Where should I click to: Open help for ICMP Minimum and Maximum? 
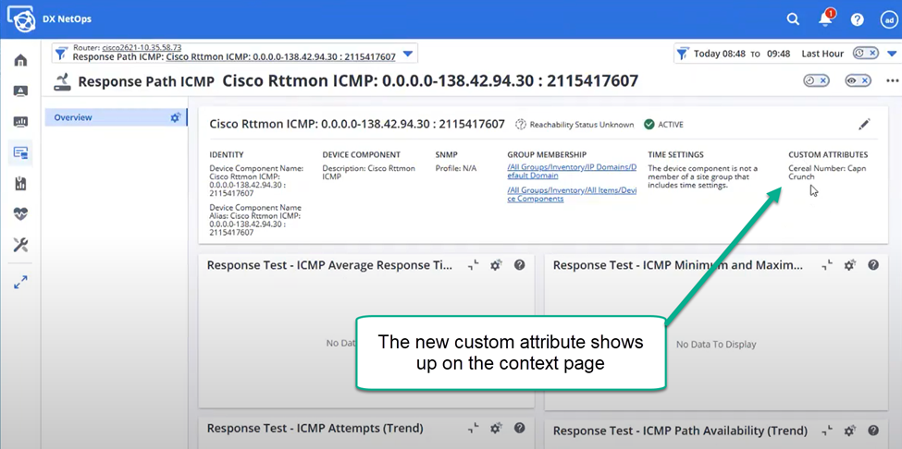pos(873,265)
